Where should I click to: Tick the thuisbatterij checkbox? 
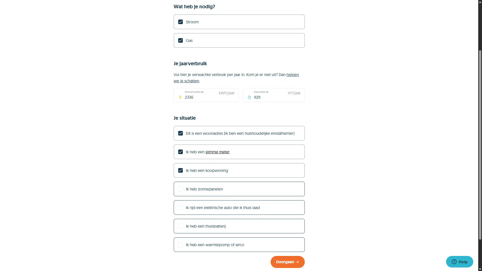[x=180, y=226]
